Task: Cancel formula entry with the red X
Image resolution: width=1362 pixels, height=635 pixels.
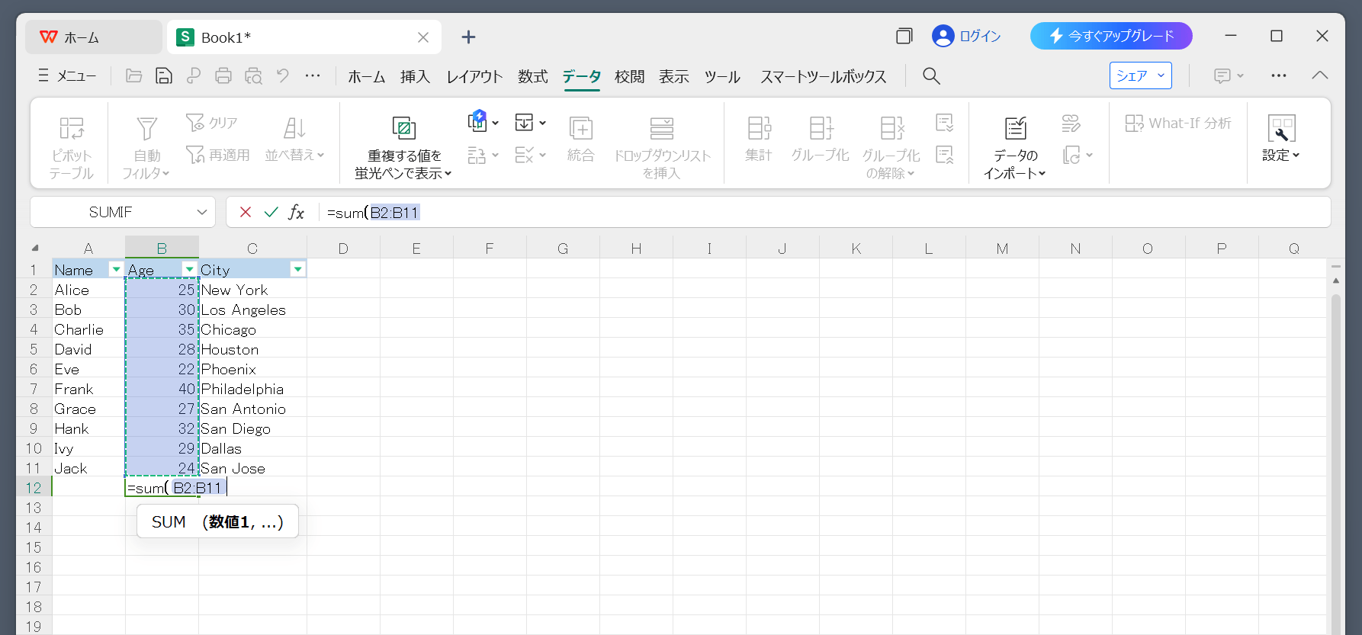Action: (x=246, y=212)
